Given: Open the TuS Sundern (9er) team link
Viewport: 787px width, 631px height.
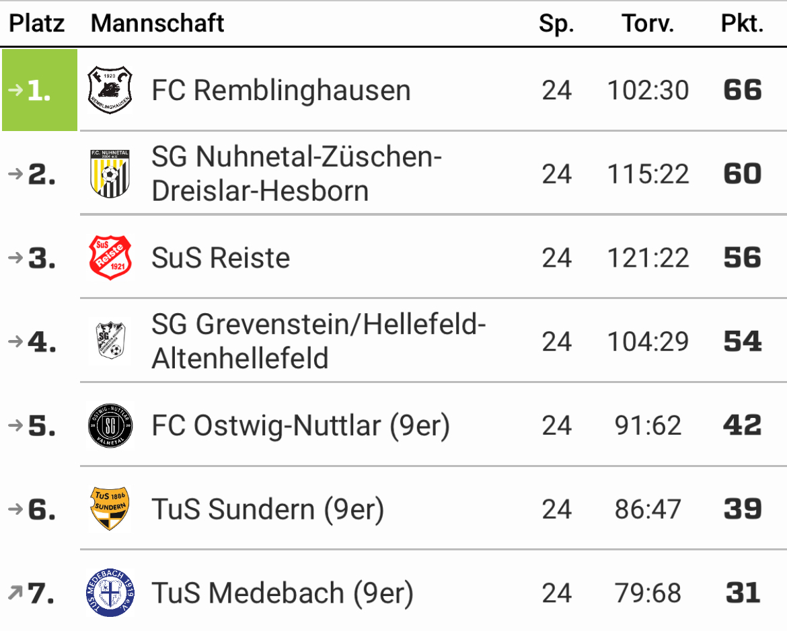Looking at the screenshot, I should [x=268, y=509].
